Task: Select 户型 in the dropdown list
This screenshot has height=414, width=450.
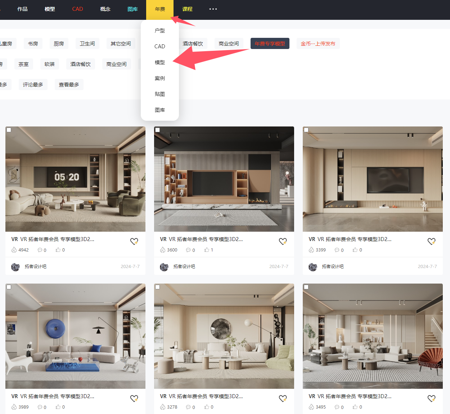Action: [x=160, y=31]
